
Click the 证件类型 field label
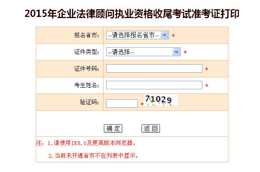pos(87,52)
